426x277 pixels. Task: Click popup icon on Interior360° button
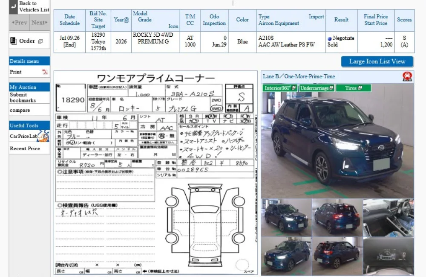click(x=294, y=88)
